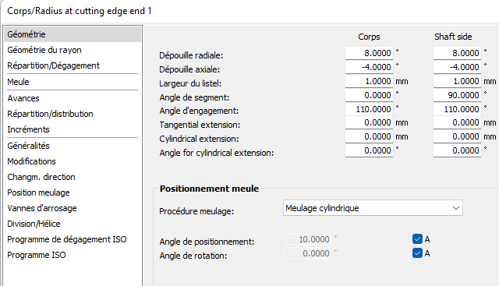Click the Corps Tangential extension field
This screenshot has height=286, width=499.
369,122
